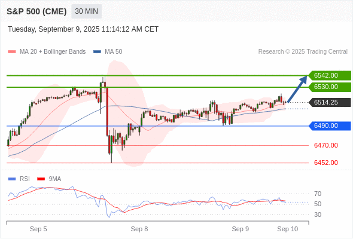Click the green 6530.00 resistance tag
353x239 pixels.
coord(330,87)
